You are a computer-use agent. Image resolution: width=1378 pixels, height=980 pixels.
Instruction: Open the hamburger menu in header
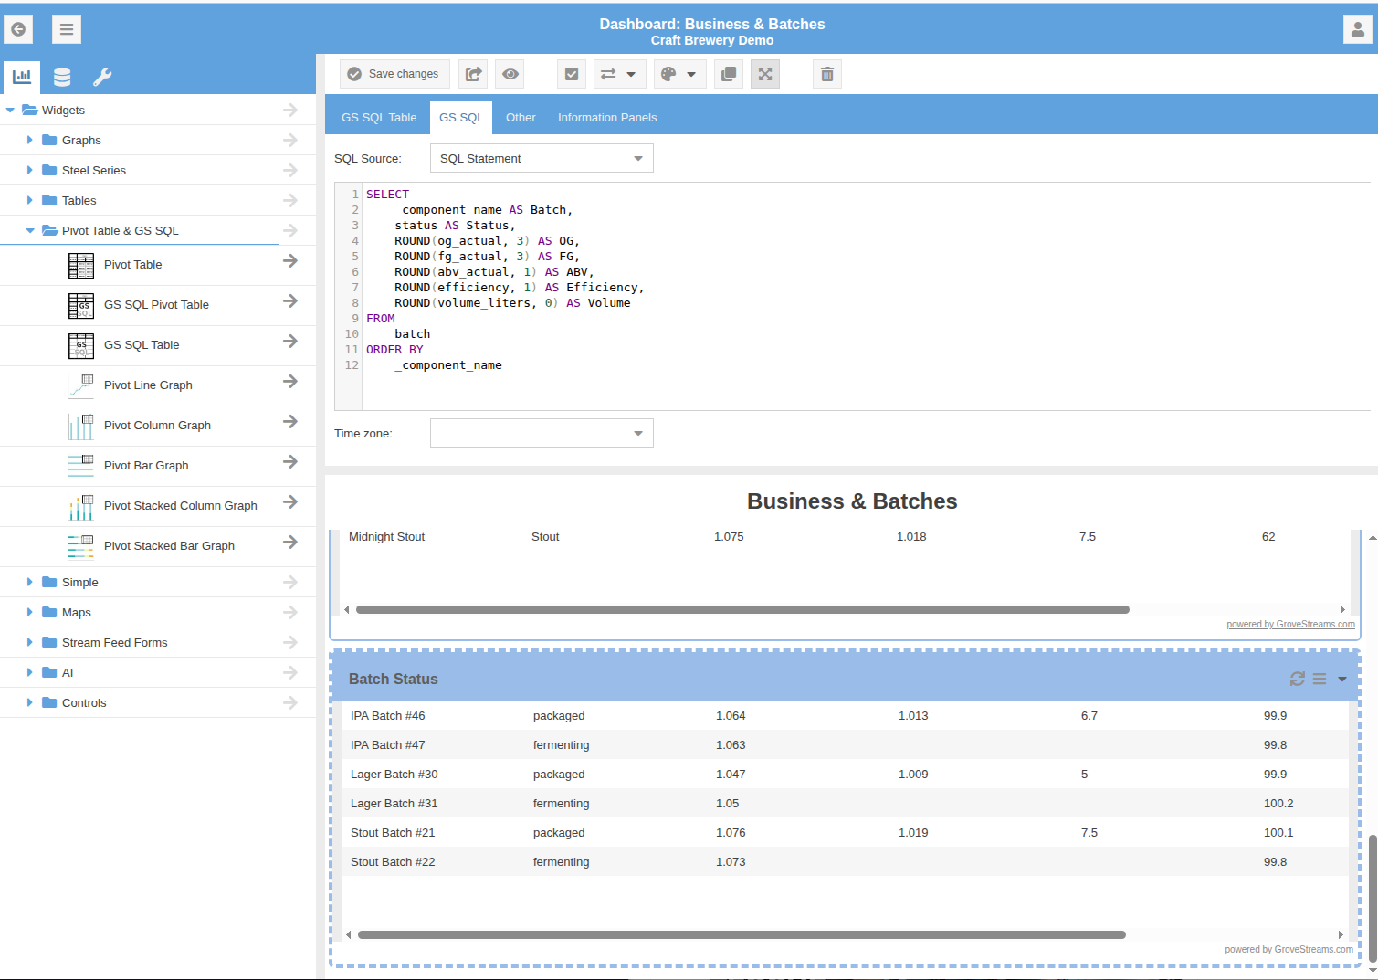click(67, 29)
